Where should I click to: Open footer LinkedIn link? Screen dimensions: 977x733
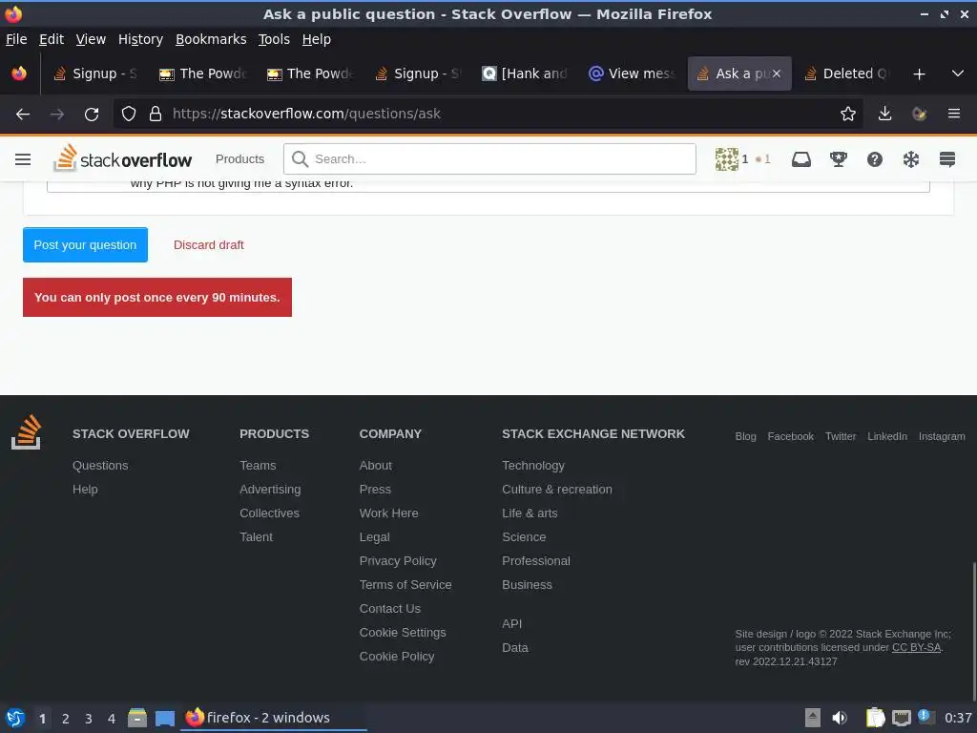tap(887, 436)
